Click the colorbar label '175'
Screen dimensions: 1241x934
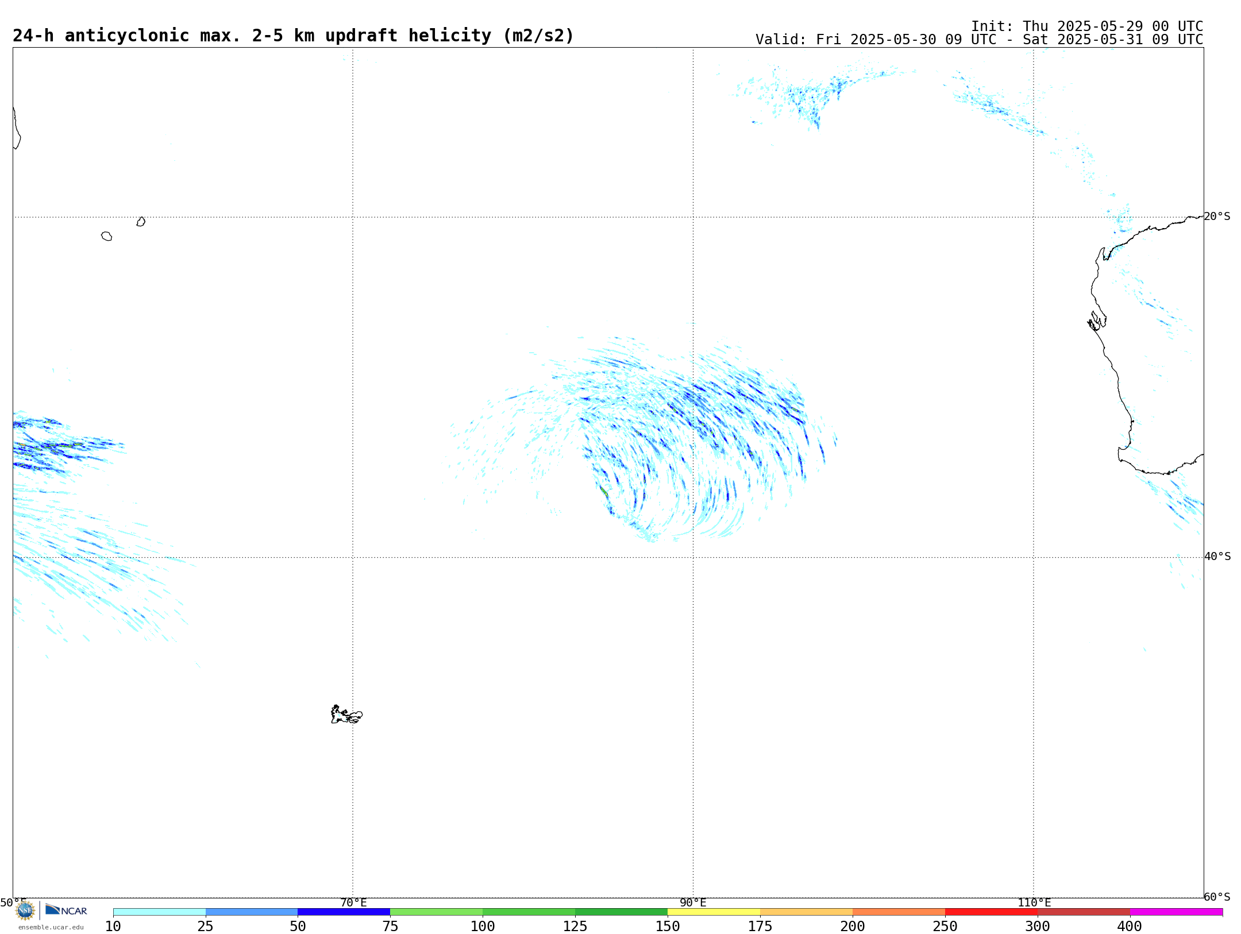coord(760,927)
